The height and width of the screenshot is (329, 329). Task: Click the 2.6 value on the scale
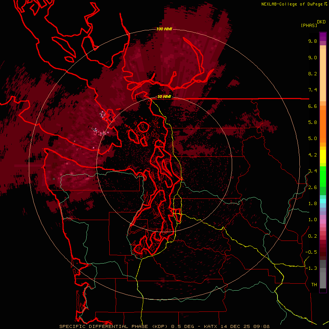point(313,188)
